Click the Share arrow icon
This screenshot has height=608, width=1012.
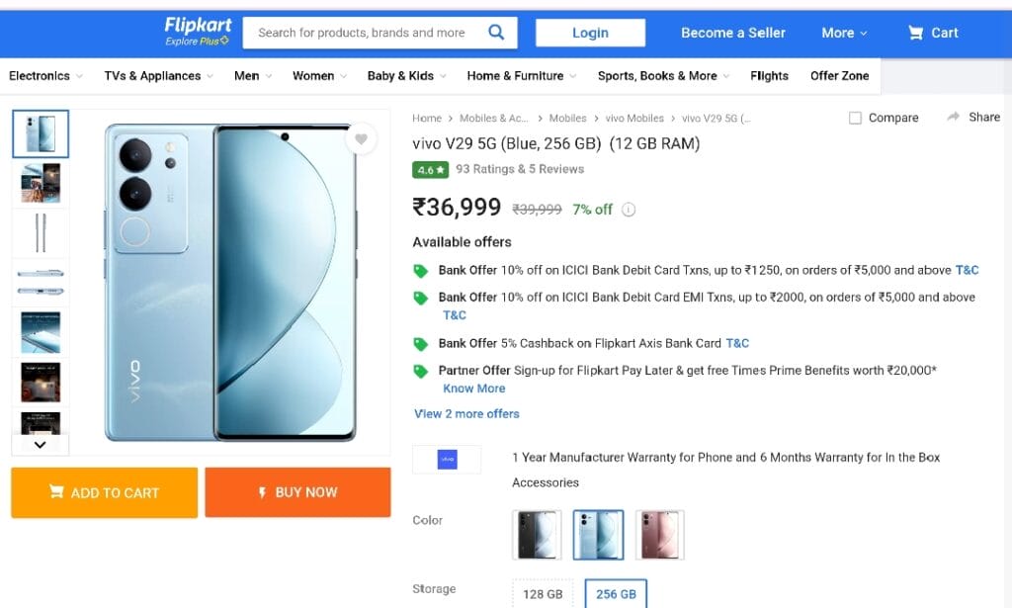[953, 117]
